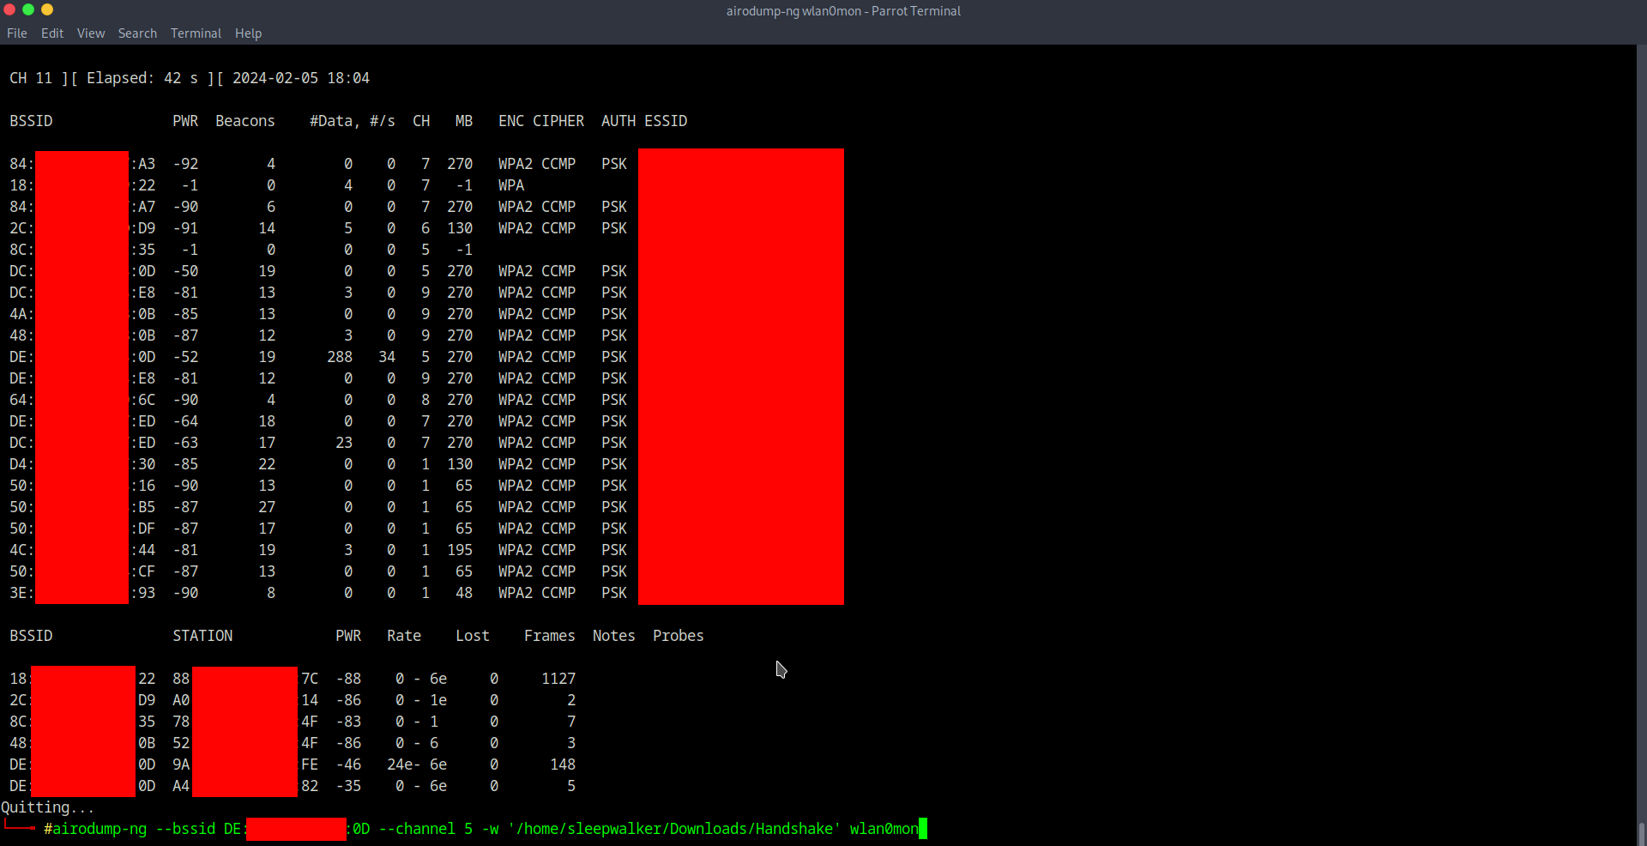1647x846 pixels.
Task: Click the green text cursor after wlan0mon
Action: (x=923, y=829)
